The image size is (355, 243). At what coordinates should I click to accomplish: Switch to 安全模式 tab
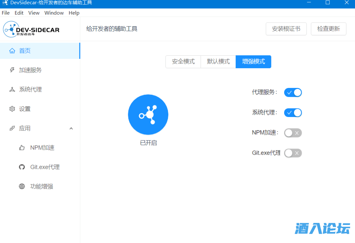point(183,62)
